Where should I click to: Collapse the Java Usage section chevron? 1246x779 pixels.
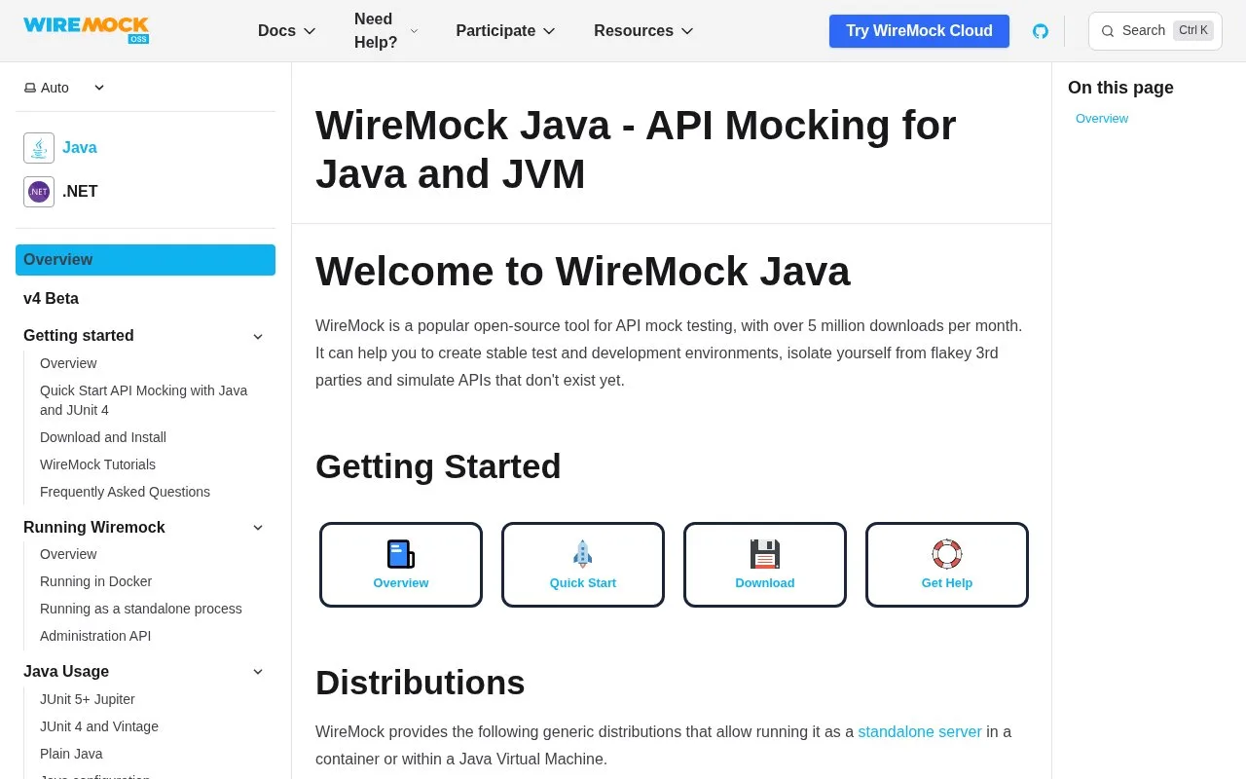click(258, 672)
